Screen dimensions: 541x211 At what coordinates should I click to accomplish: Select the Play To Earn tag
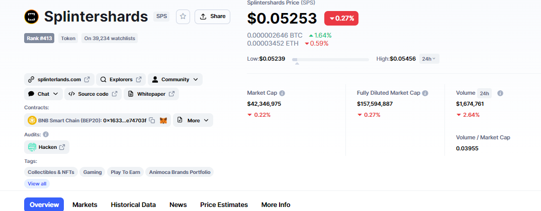click(x=125, y=172)
